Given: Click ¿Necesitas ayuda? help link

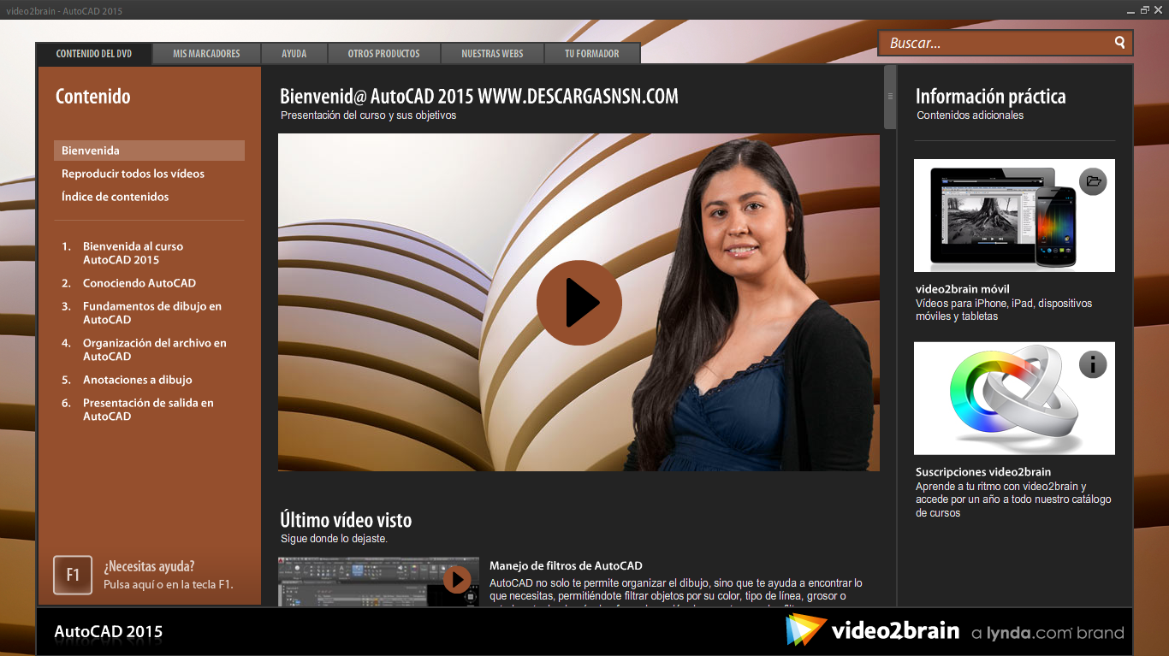Looking at the screenshot, I should (149, 566).
